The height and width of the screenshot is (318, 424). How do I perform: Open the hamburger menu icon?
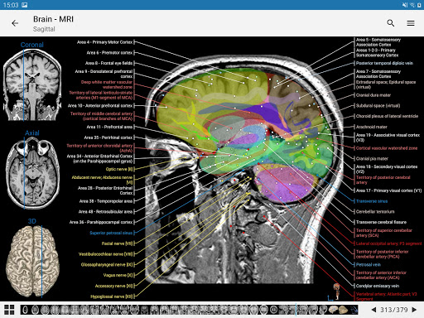411,23
